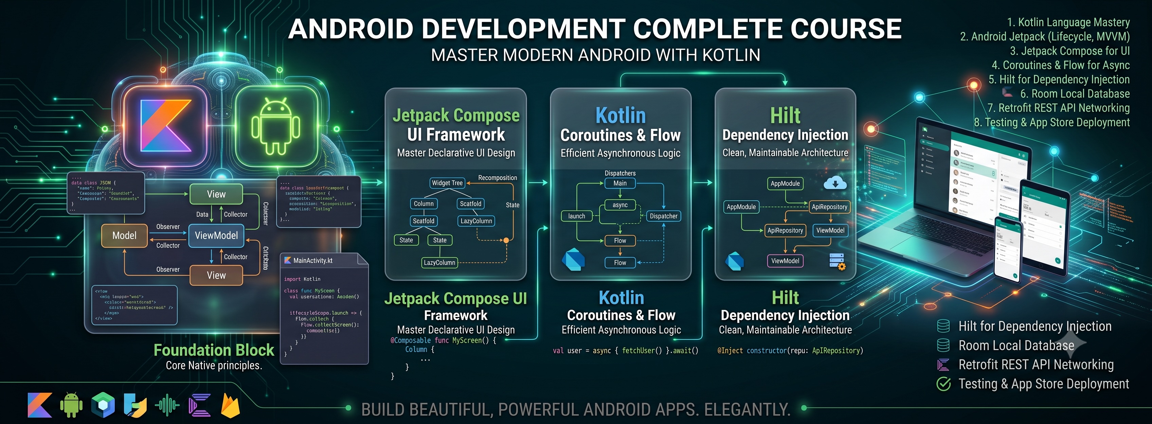Image resolution: width=1152 pixels, height=424 pixels.
Task: Click '3. Jetpack Compose for UI' item
Action: point(1070,51)
